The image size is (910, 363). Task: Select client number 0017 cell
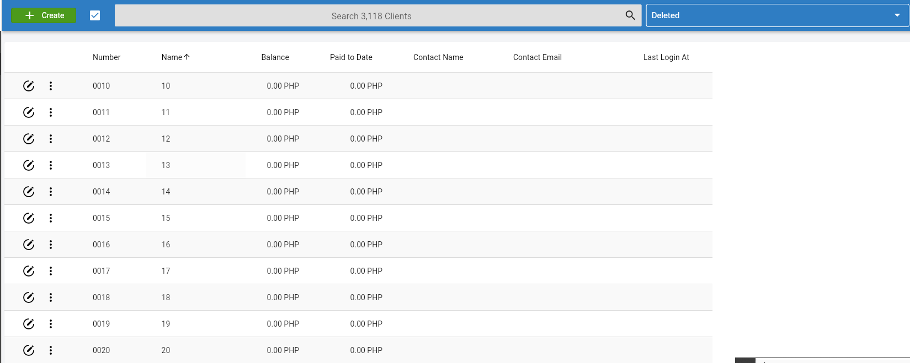point(102,271)
